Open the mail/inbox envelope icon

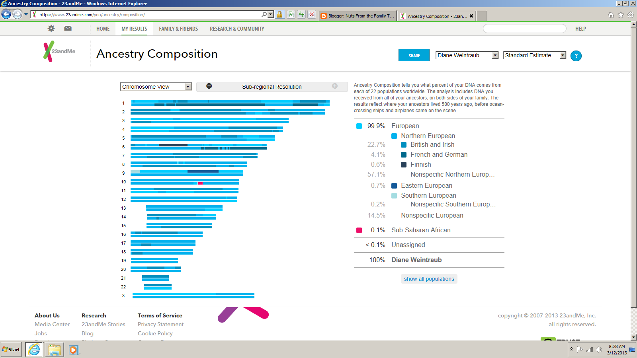68,28
